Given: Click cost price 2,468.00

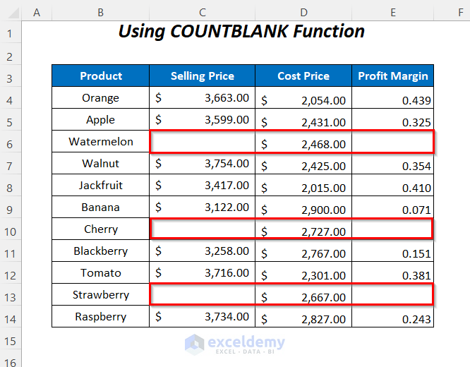Looking at the screenshot, I should (303, 142).
